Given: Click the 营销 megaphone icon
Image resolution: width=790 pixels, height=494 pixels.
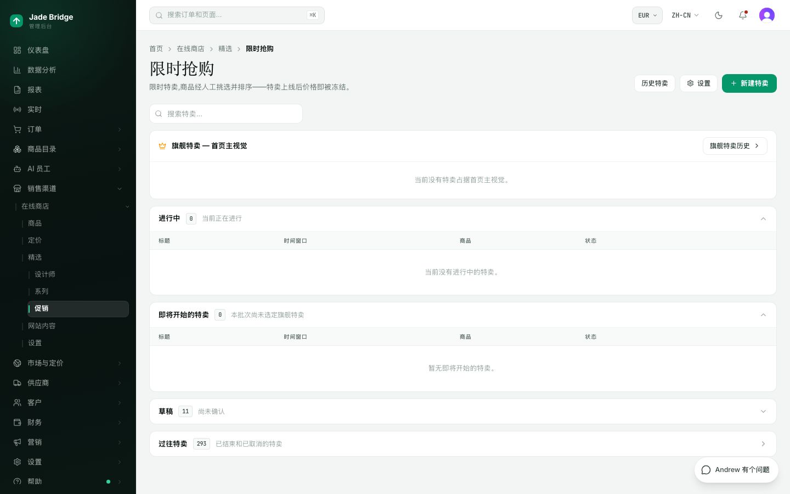Looking at the screenshot, I should [x=17, y=442].
